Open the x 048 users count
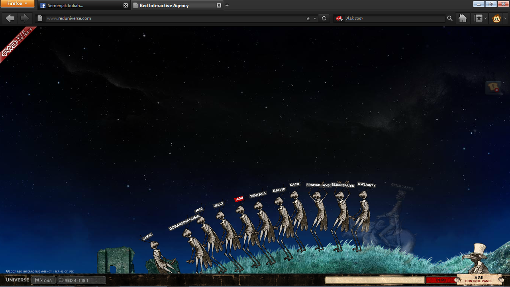510x287 pixels. (43, 280)
